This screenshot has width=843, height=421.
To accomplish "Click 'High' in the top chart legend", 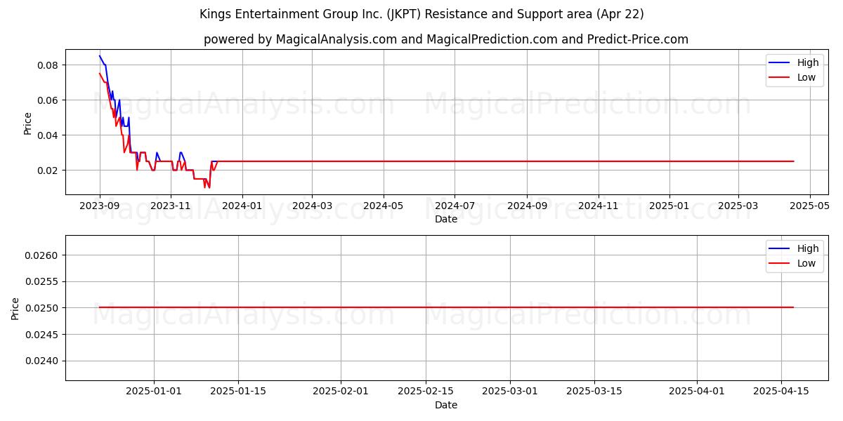I will click(808, 62).
